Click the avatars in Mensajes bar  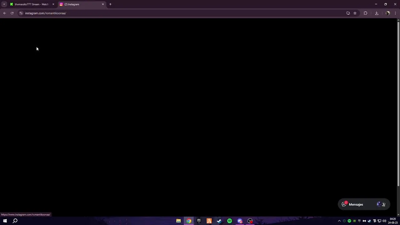tap(381, 204)
